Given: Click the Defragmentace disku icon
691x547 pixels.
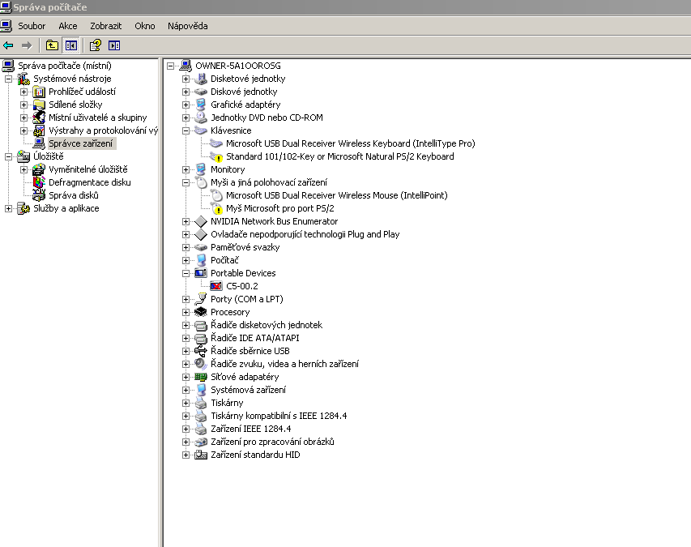Looking at the screenshot, I should coord(39,182).
